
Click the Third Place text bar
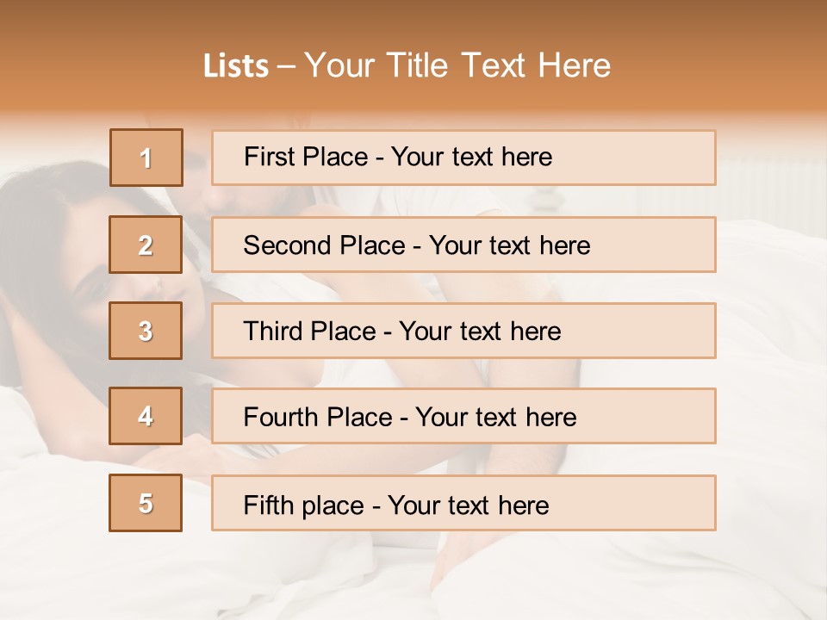463,331
